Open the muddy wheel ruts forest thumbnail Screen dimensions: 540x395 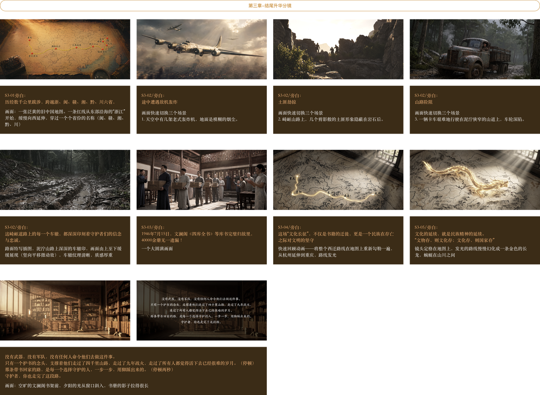65,180
